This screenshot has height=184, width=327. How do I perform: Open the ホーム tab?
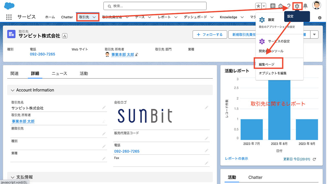point(50,17)
